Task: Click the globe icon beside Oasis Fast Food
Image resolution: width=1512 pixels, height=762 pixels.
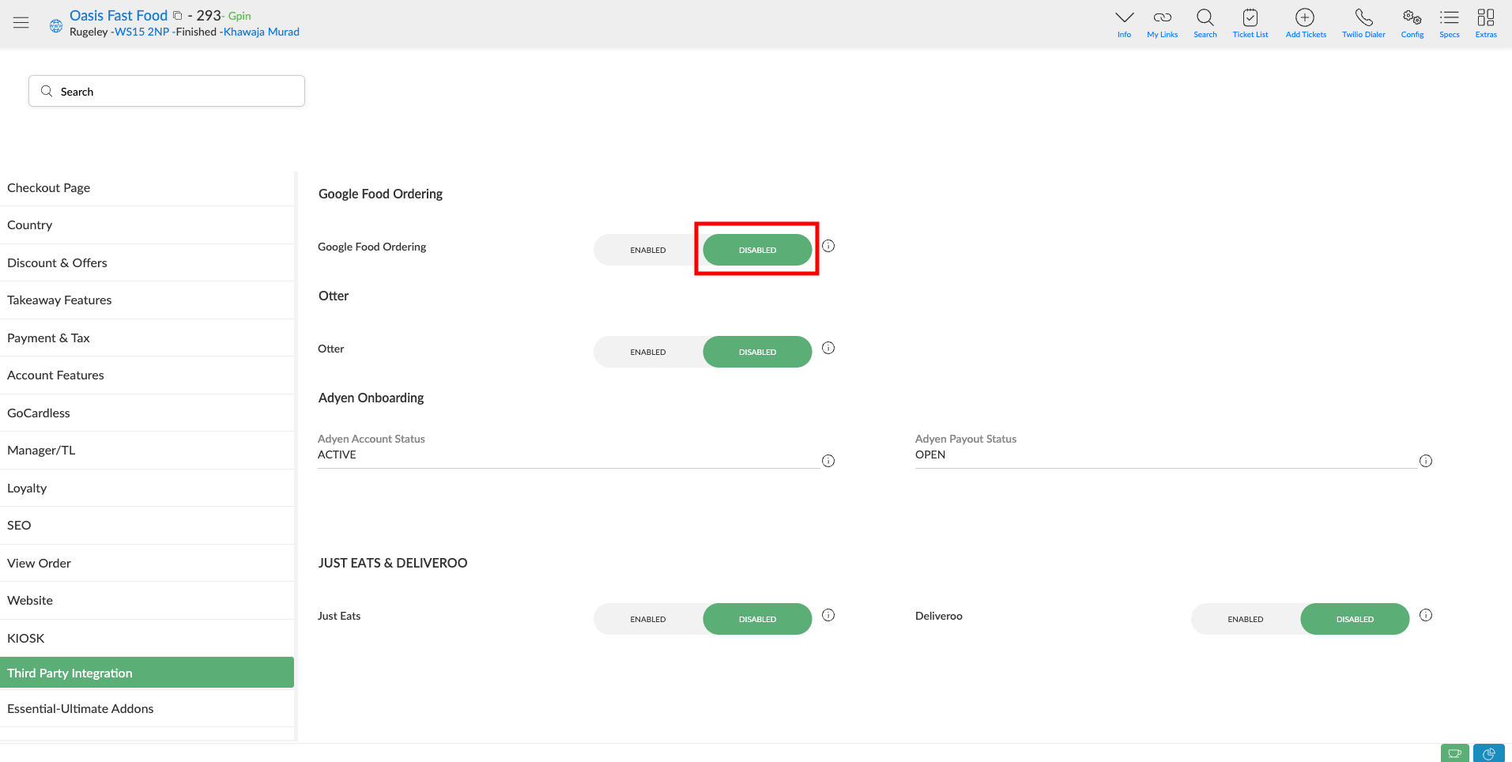Action: coord(56,26)
